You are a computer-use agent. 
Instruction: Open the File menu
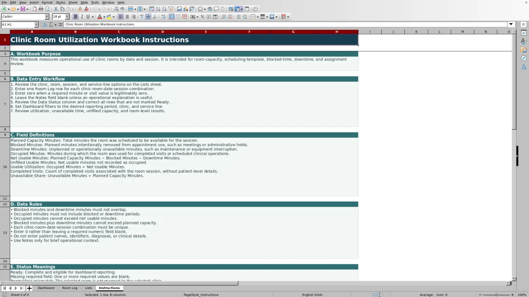[4, 2]
